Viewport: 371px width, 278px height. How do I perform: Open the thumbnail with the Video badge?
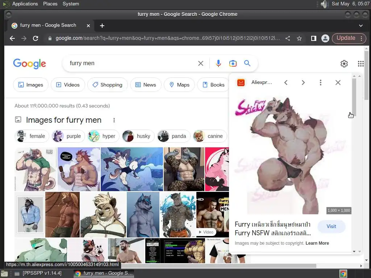212,214
